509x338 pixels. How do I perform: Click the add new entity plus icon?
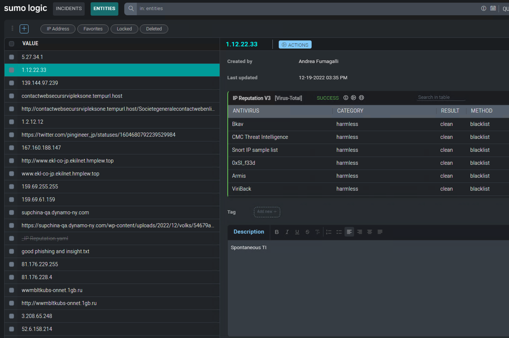click(x=24, y=29)
